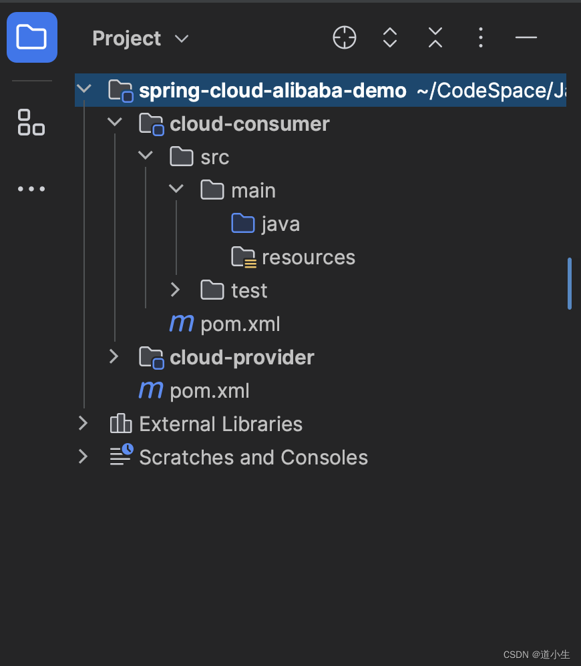Select the Maven icon beside cloud-consumer pom.xml
581x666 pixels.
tap(181, 324)
